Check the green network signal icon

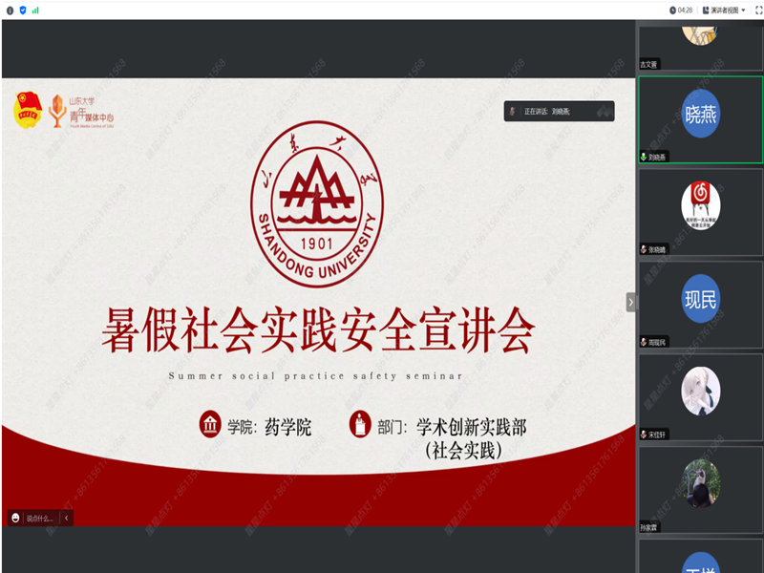pos(35,10)
